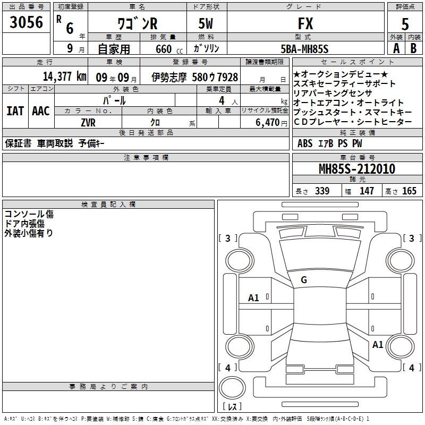The height and width of the screenshot is (425, 425).
Task: Click the 検査員記入欄 header
Action: [108, 205]
